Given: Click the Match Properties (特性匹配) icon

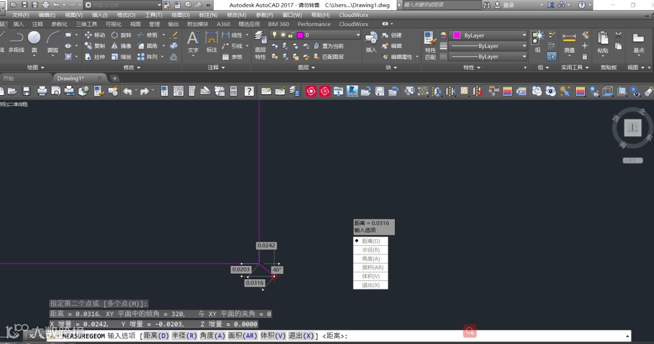Looking at the screenshot, I should 430,45.
